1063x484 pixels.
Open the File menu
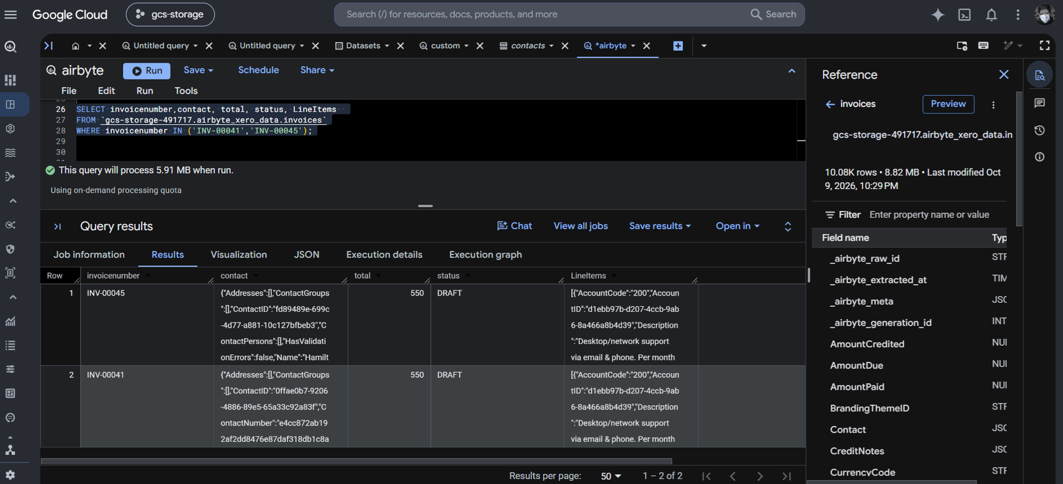(x=69, y=91)
